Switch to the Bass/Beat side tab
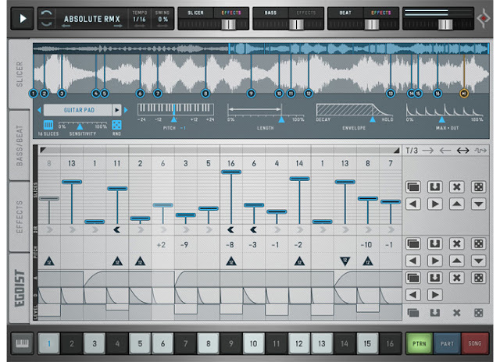 20,146
